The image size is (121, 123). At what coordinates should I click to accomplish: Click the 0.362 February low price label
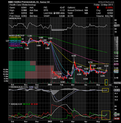tap(63, 82)
